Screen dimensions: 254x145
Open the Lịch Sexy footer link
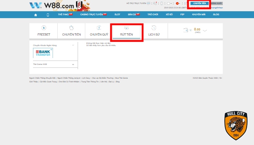(86, 78)
